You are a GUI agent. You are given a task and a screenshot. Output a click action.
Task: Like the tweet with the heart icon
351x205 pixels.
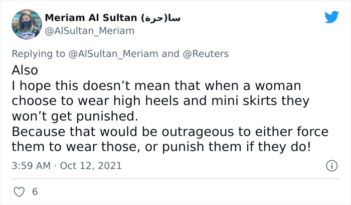point(19,191)
